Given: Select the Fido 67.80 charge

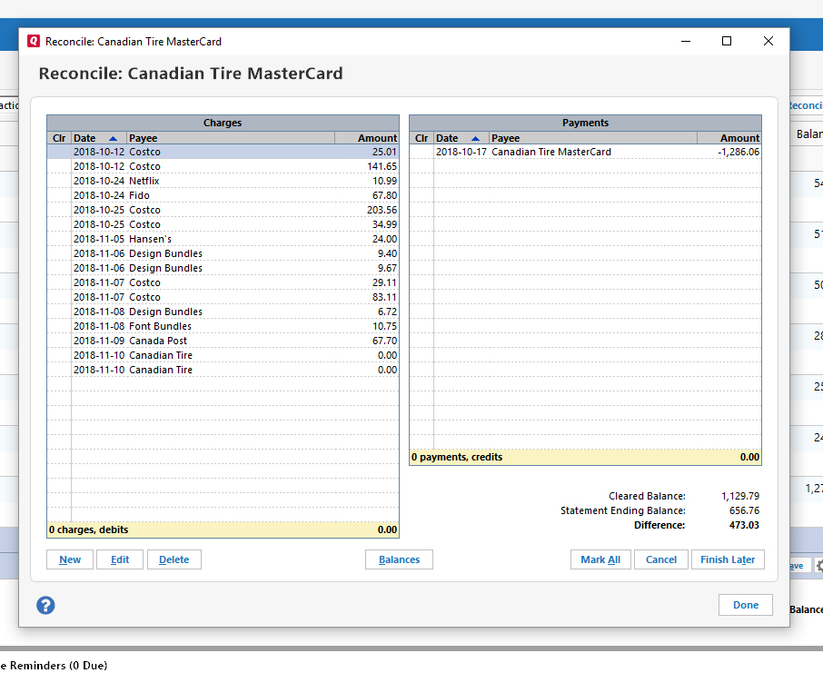Looking at the screenshot, I should [x=223, y=195].
